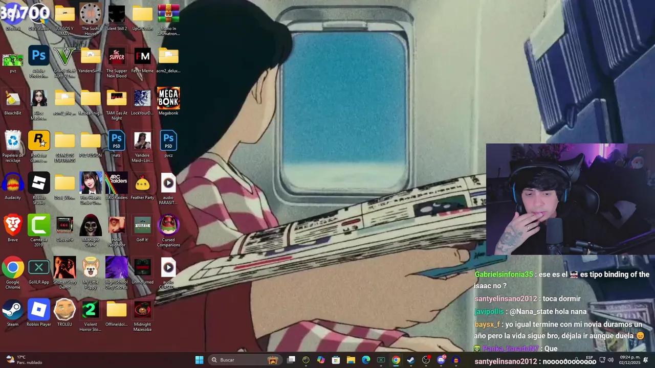Select the audio CURSED media file
655x368 pixels.
(168, 273)
